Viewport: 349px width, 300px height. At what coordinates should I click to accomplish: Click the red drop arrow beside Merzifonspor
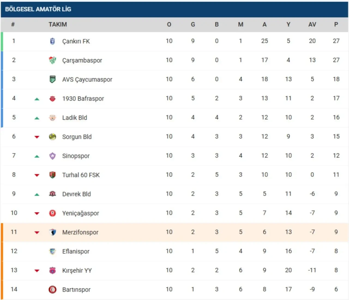[37, 233]
